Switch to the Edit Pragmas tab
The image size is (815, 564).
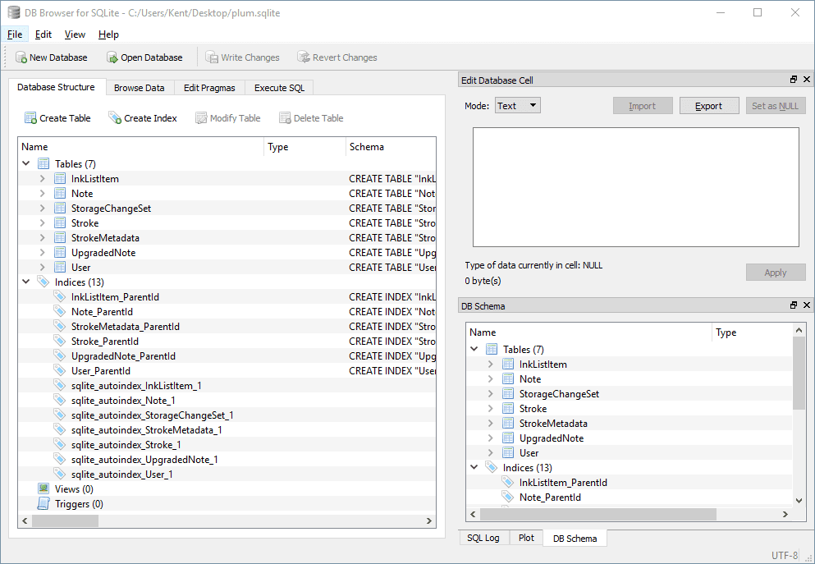[x=209, y=88]
